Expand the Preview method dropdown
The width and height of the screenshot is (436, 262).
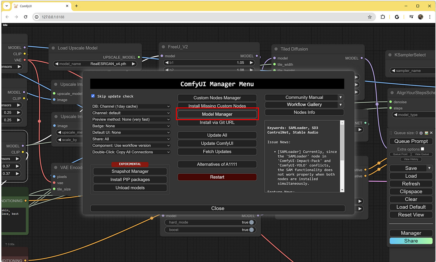131,119
